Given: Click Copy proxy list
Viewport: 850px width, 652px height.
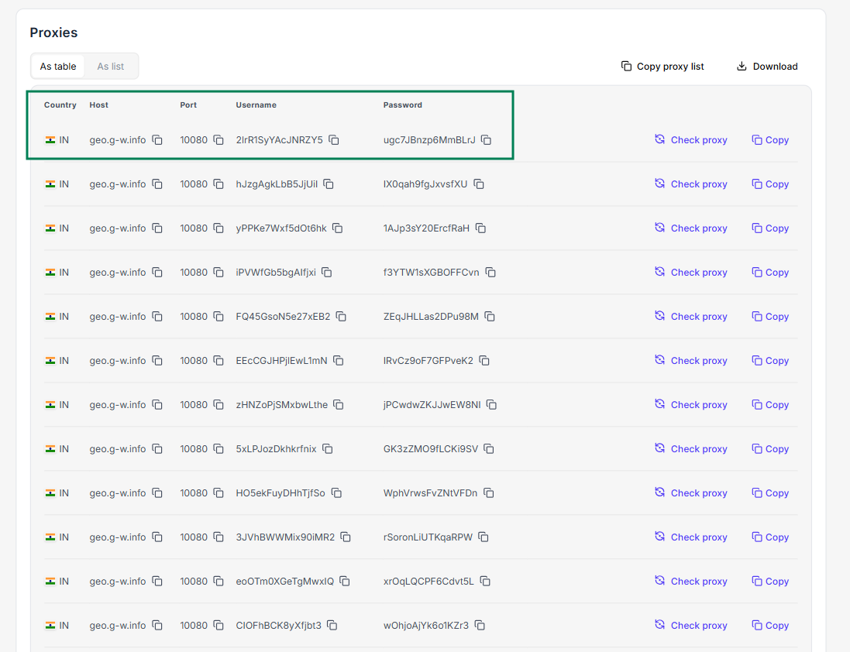Looking at the screenshot, I should [x=662, y=66].
